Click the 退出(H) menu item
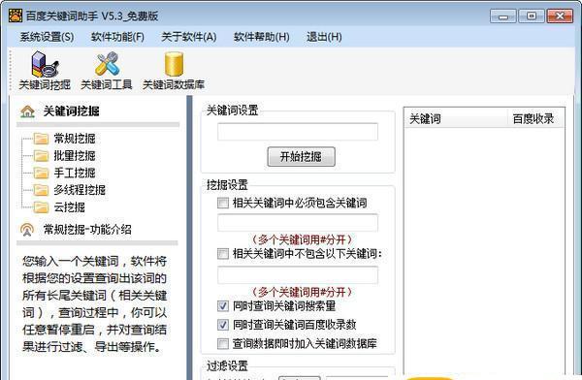 point(324,37)
